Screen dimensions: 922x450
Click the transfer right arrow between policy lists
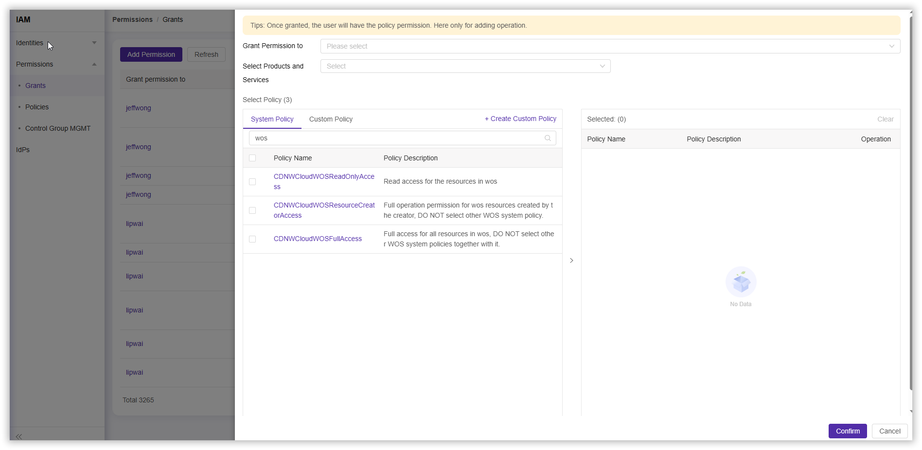571,260
